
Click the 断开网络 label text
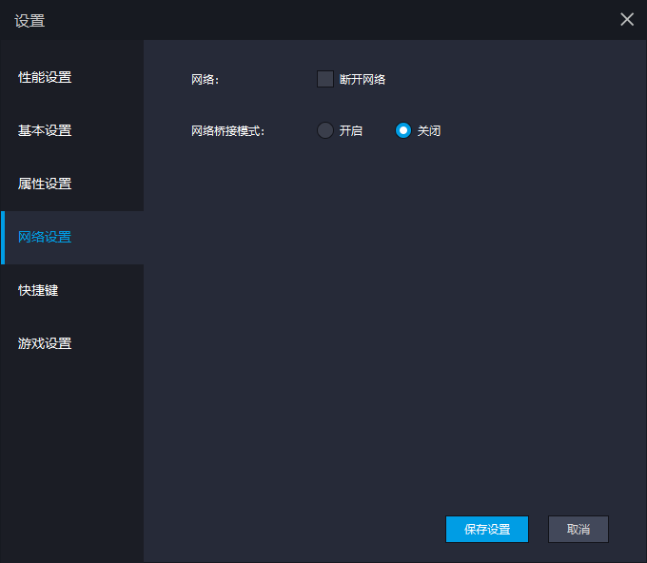click(363, 80)
